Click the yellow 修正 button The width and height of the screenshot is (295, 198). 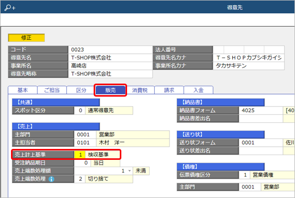click(x=26, y=38)
